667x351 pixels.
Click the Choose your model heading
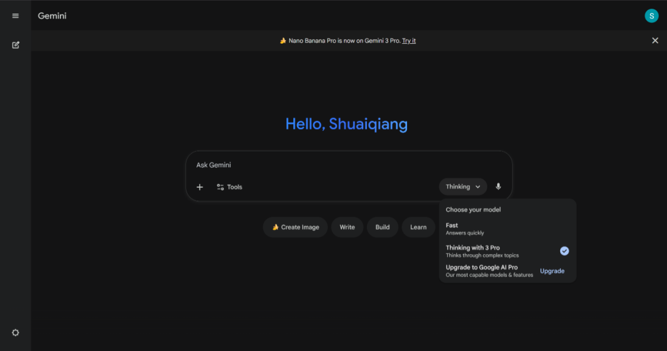(473, 209)
